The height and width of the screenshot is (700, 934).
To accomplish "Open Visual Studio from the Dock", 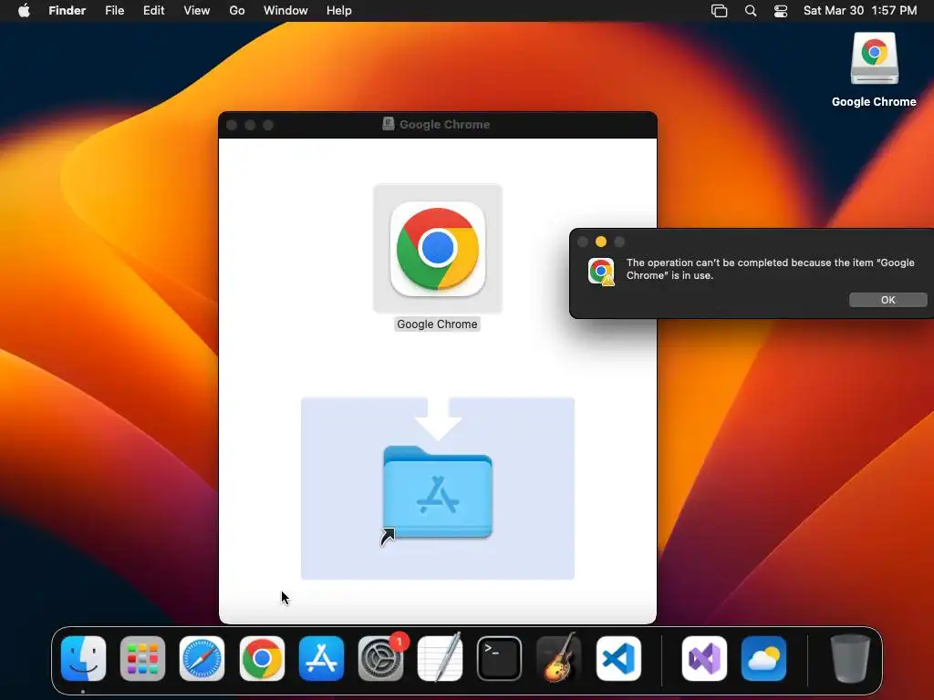I will (x=704, y=658).
